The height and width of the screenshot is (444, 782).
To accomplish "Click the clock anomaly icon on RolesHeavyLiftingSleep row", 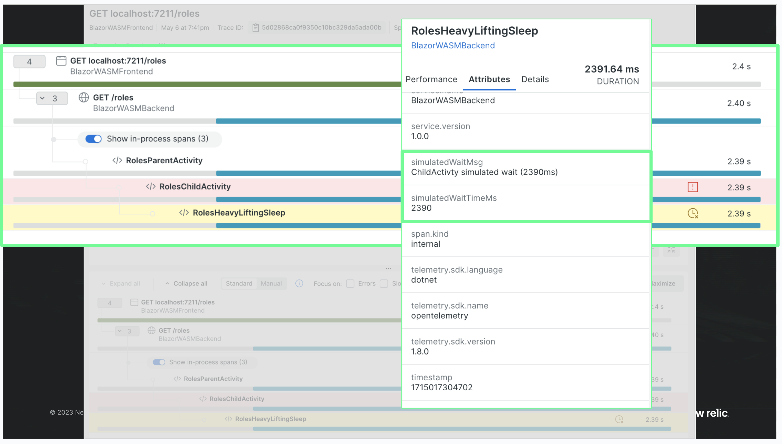I will pyautogui.click(x=692, y=213).
